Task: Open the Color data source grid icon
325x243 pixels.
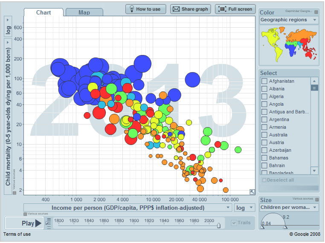Action: [316, 12]
